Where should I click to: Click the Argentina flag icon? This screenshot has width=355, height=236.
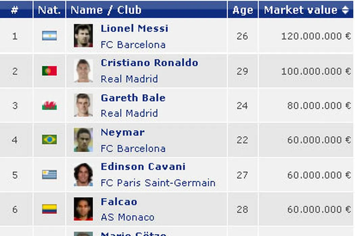(x=49, y=36)
